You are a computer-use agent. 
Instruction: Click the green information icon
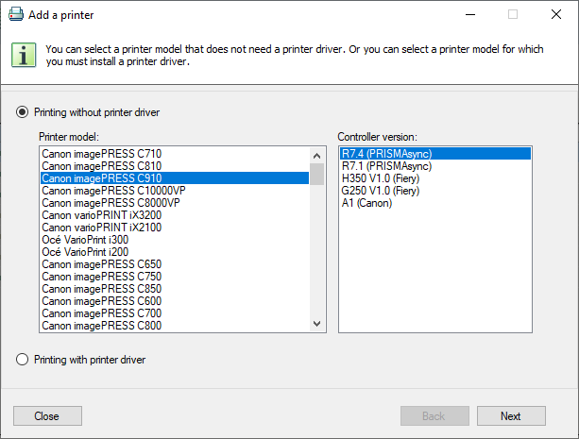coord(24,53)
